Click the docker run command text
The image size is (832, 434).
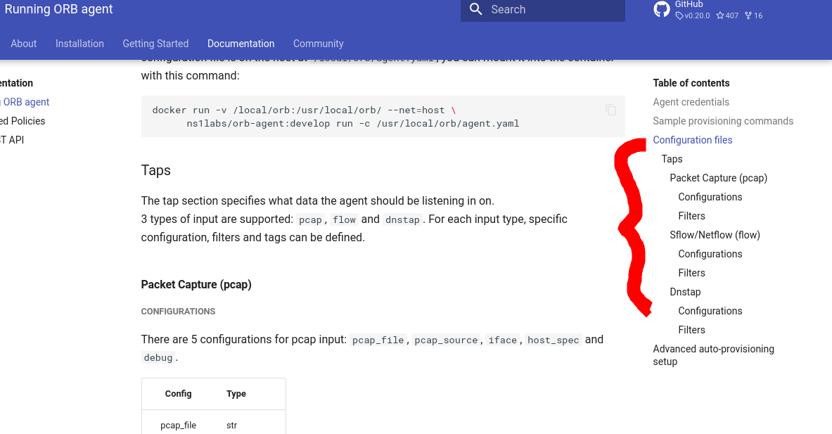point(335,117)
